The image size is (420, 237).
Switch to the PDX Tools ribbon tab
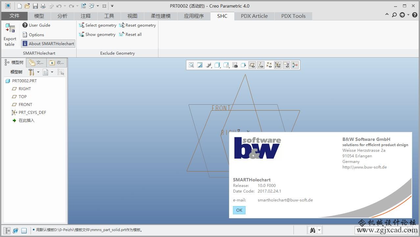coord(293,16)
